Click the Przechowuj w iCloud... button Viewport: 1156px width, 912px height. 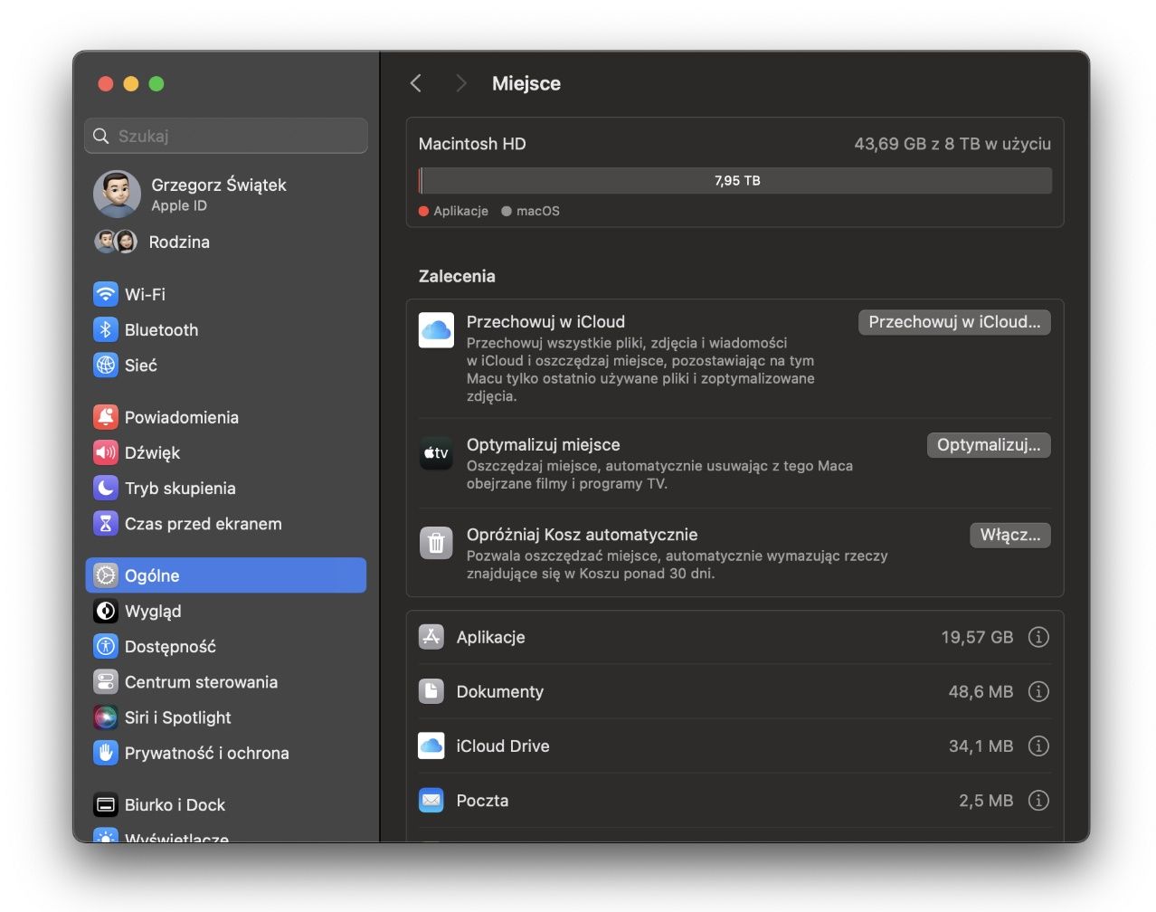(954, 322)
